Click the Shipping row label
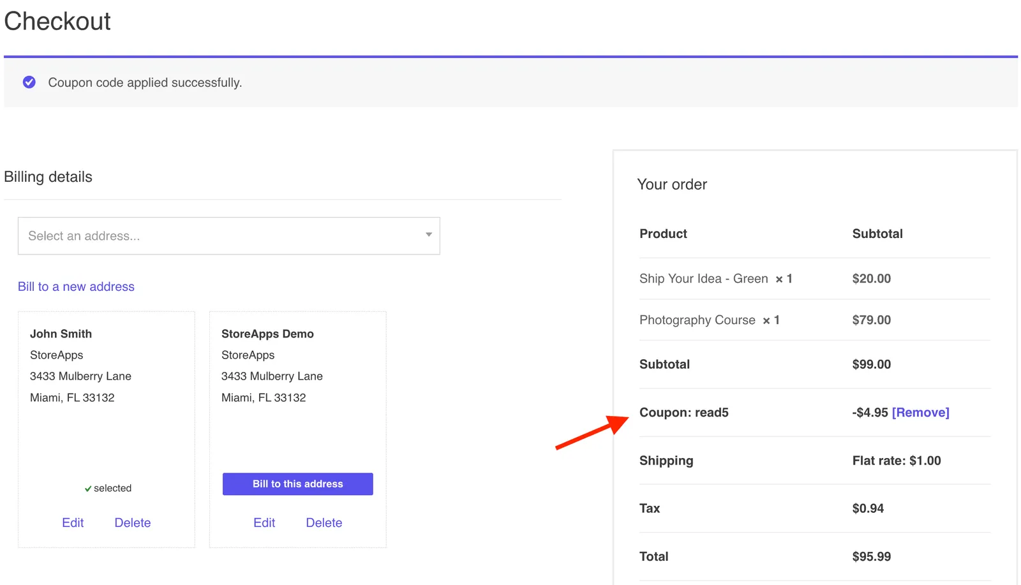This screenshot has height=585, width=1021. click(x=666, y=461)
